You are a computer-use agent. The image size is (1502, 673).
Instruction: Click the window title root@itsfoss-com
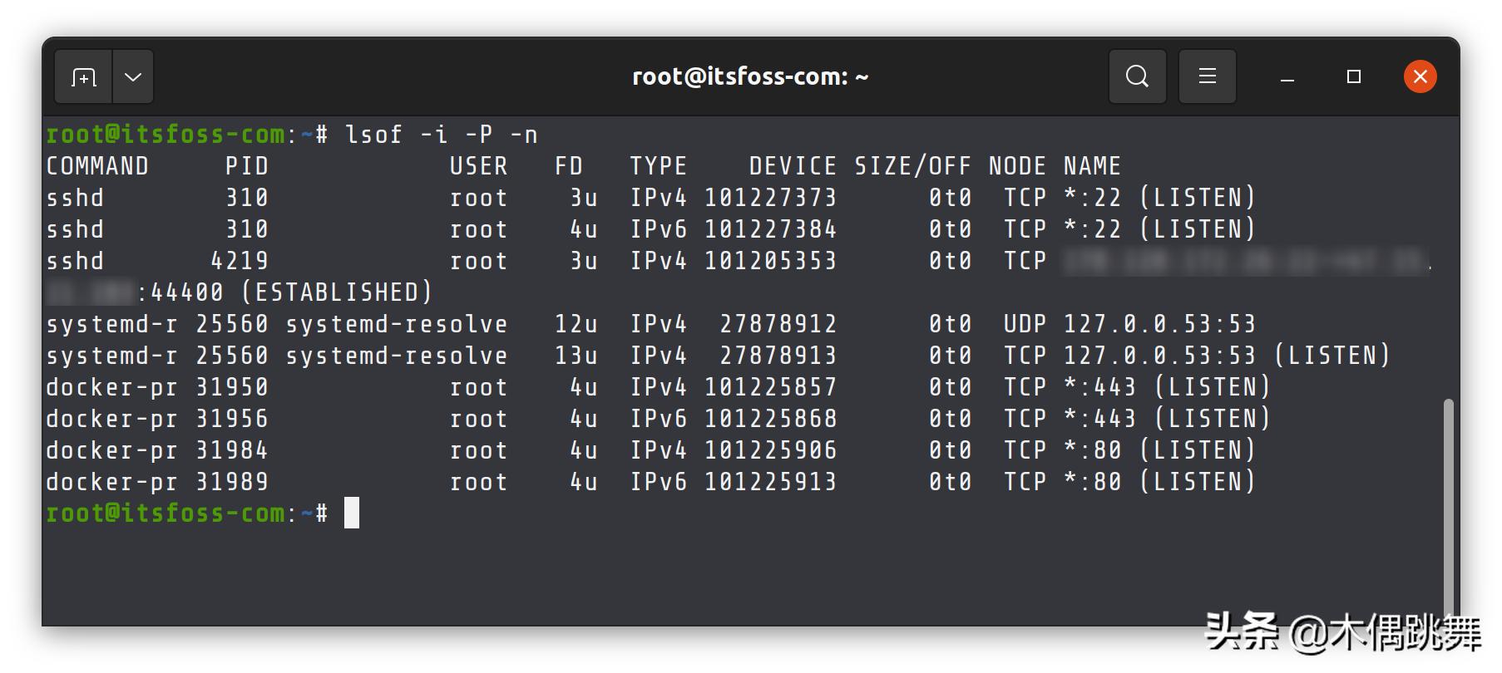[x=750, y=76]
